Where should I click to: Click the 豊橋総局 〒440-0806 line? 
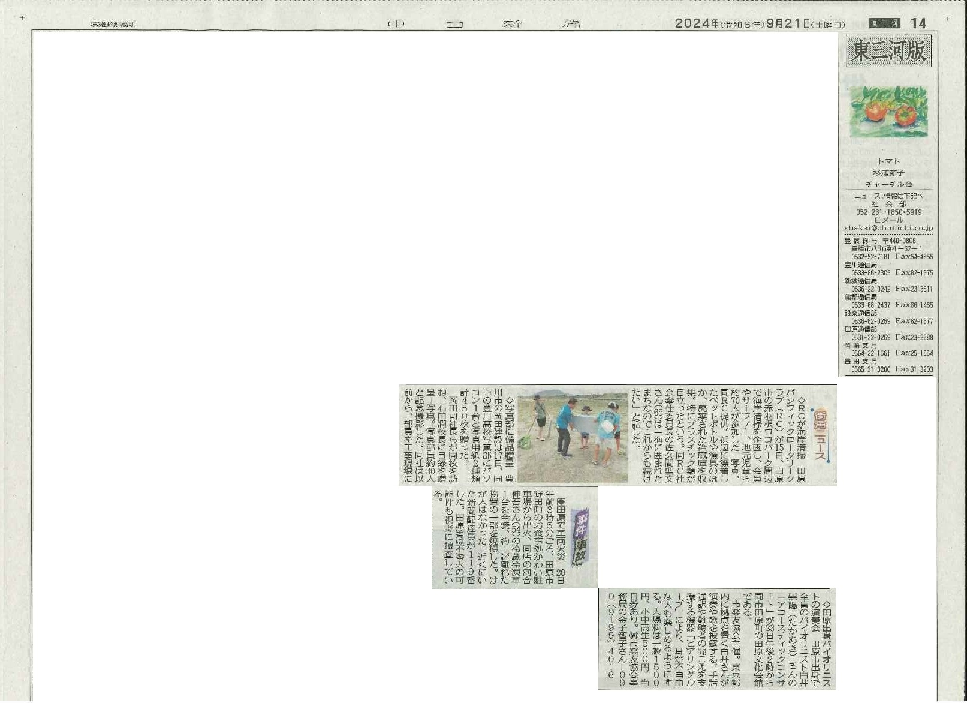click(880, 241)
